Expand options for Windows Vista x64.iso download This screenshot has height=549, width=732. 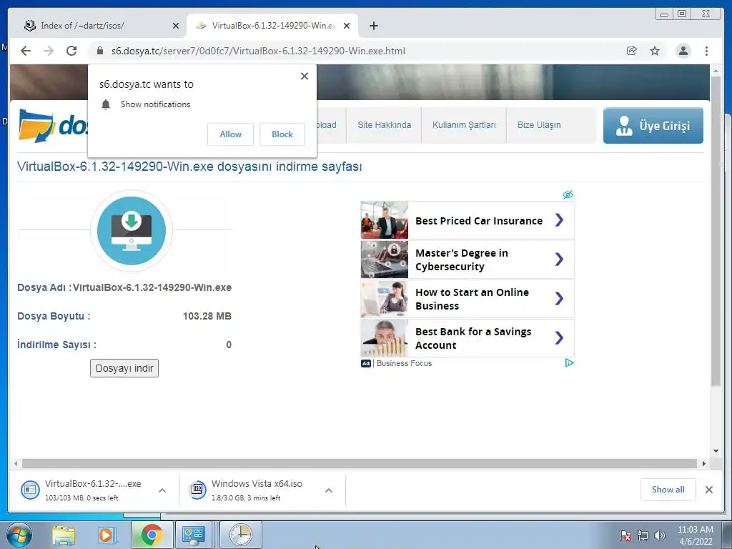329,490
